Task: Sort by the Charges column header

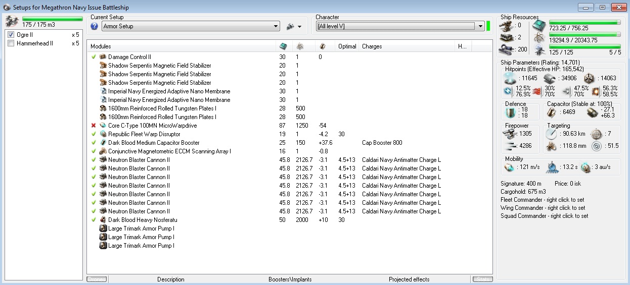Action: (x=408, y=46)
